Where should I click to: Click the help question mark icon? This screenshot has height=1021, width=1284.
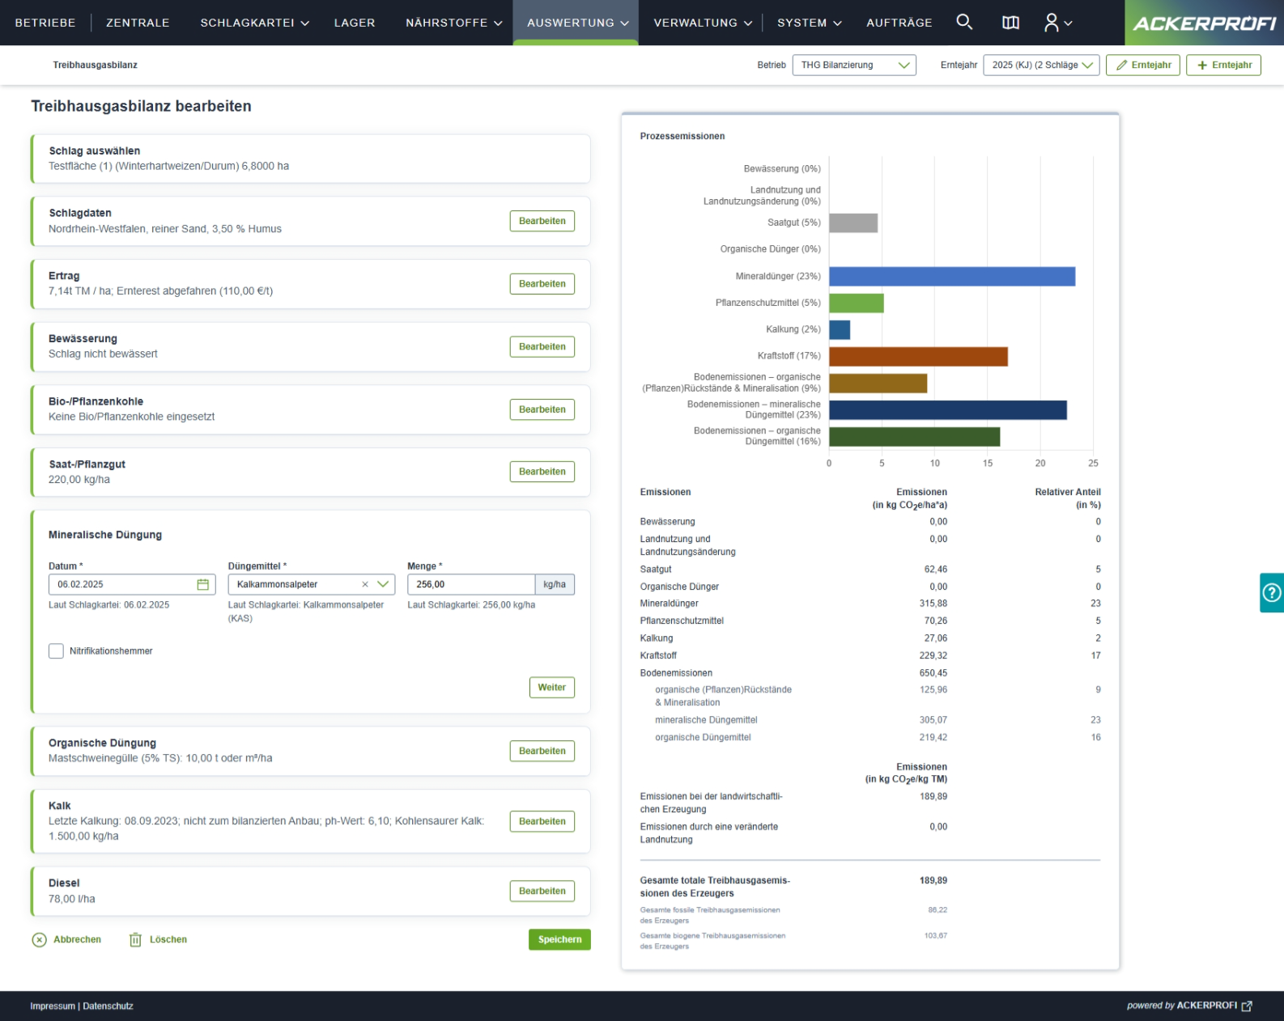(1271, 593)
